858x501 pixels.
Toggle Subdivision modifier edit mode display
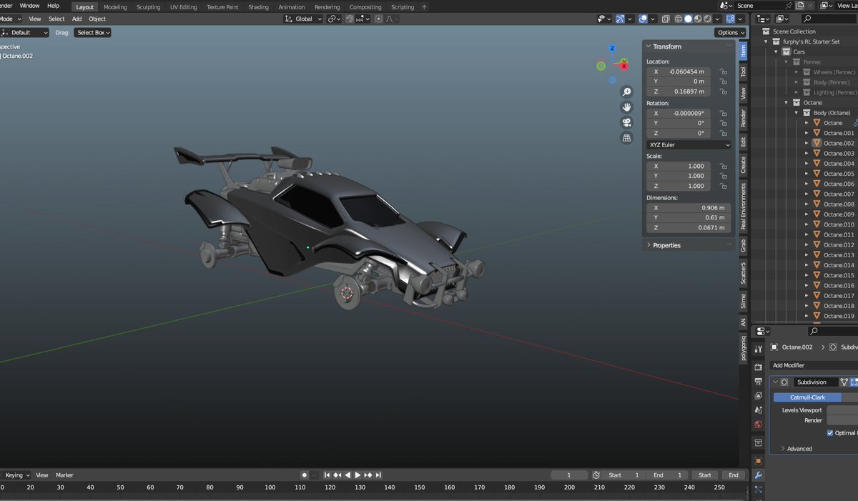pos(853,382)
